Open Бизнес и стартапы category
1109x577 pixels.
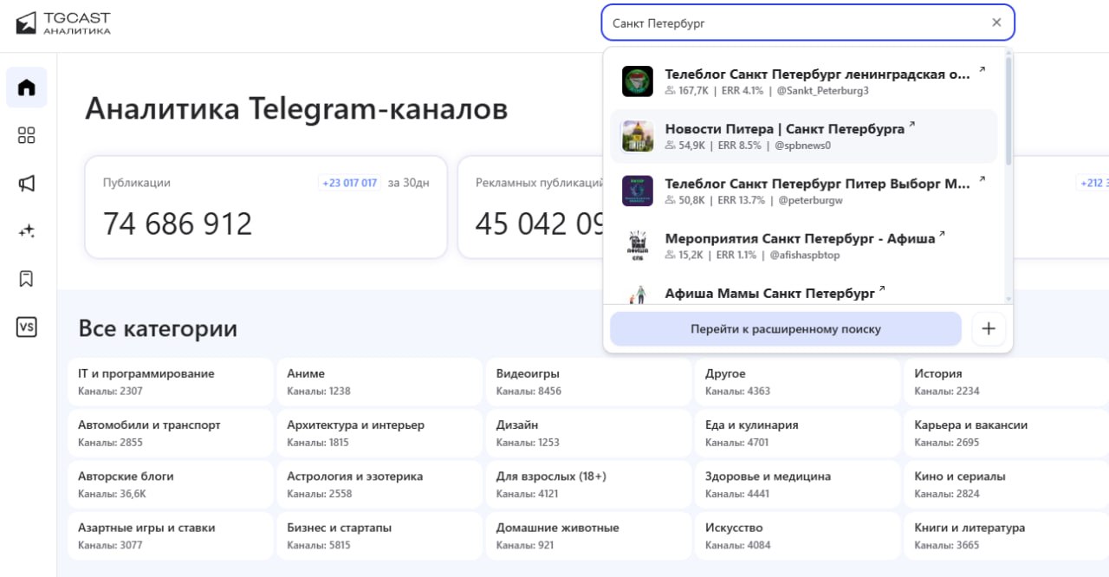[379, 535]
